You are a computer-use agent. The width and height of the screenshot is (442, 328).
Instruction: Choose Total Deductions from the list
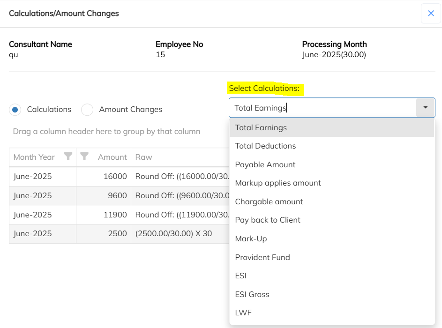pos(332,146)
